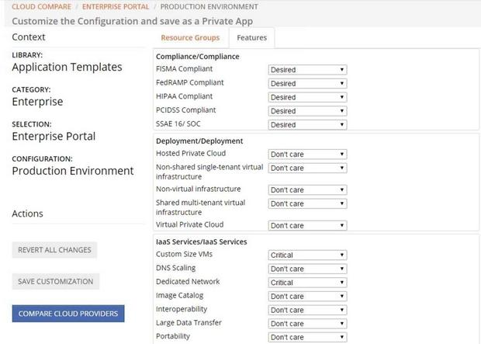
Task: Open the PCIDSS Compliant dropdown
Action: click(x=307, y=111)
